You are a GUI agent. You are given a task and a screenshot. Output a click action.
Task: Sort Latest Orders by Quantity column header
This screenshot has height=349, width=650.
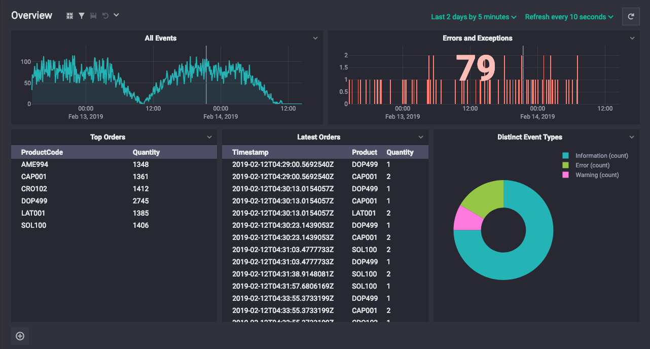(x=400, y=152)
